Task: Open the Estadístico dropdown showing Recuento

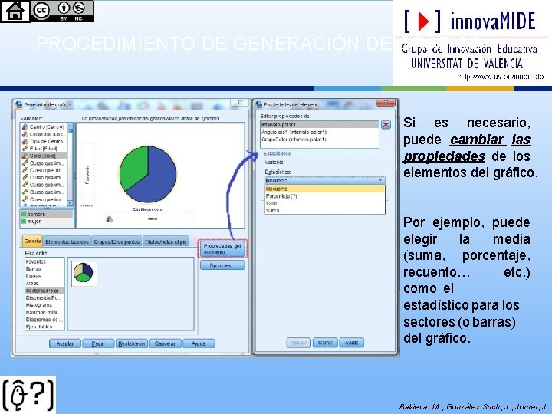Action: tap(325, 180)
